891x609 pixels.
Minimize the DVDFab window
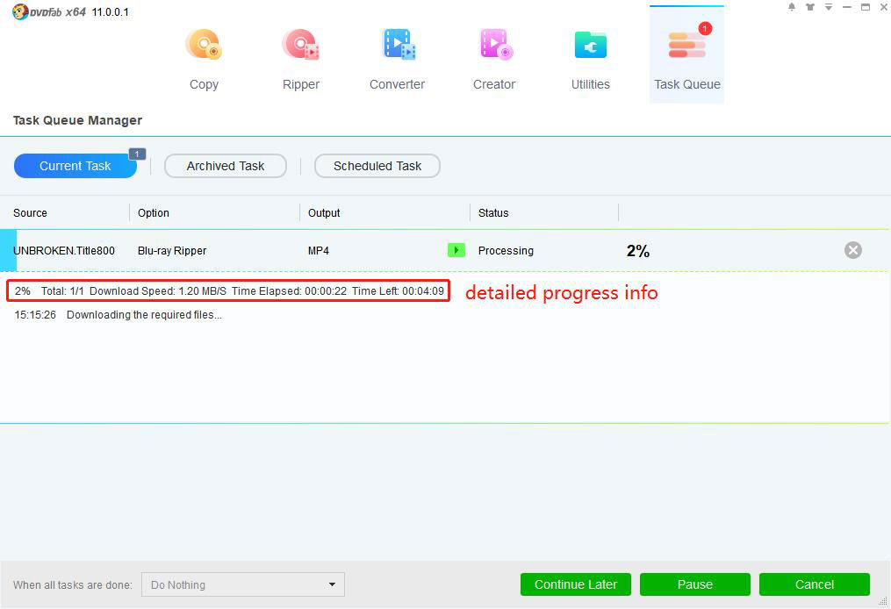tap(847, 7)
